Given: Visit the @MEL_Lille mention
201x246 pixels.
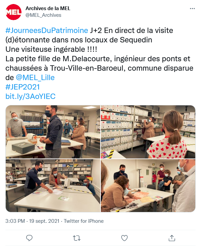Looking at the screenshot, I should coord(35,77).
